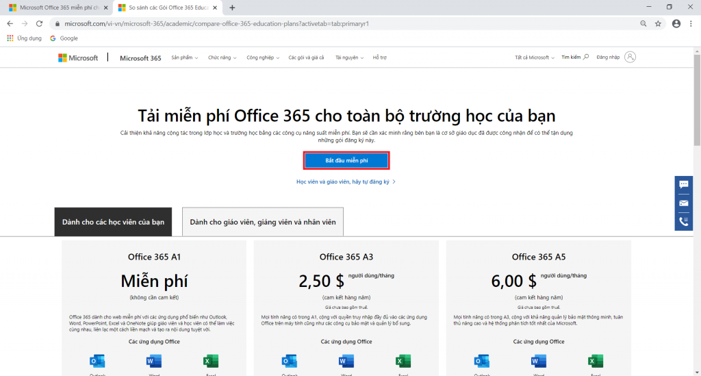Expand the Công nghiệp menu
This screenshot has height=376, width=701.
click(x=263, y=58)
